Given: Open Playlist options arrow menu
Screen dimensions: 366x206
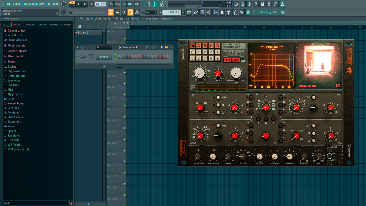Looking at the screenshot, I should [x=77, y=19].
